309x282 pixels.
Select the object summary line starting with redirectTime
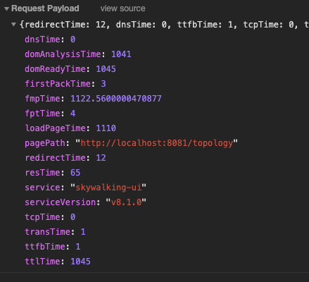tap(164, 25)
